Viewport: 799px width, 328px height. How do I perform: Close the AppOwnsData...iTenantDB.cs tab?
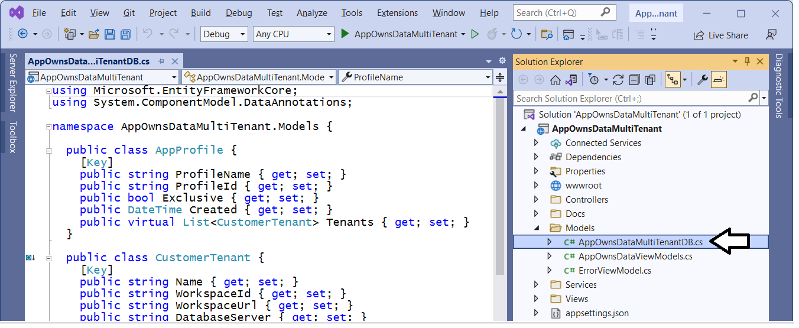click(175, 61)
